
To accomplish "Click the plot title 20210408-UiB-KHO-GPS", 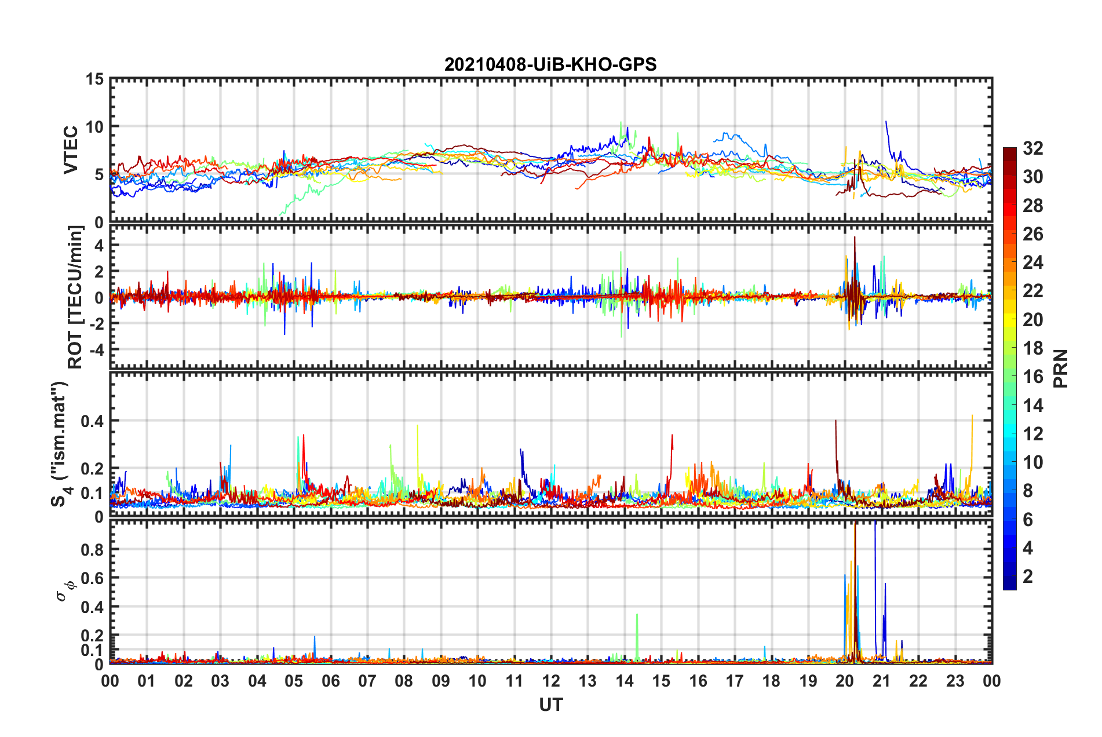I will (x=550, y=64).
